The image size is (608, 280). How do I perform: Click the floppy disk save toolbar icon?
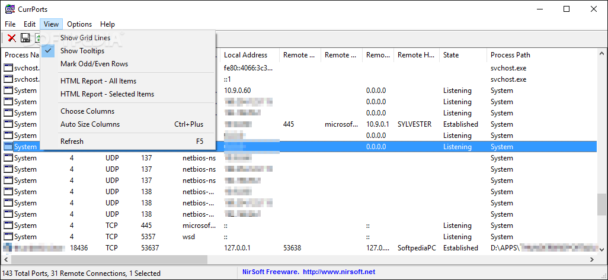[x=25, y=37]
